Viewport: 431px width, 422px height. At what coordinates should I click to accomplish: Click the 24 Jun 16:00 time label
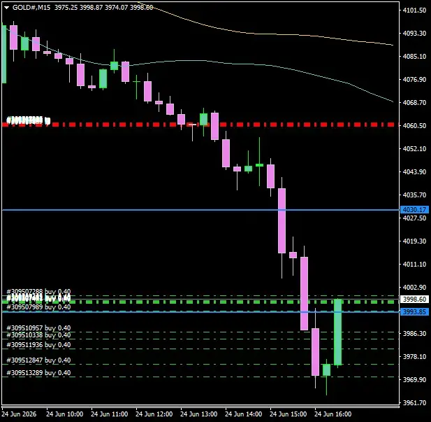(x=333, y=414)
